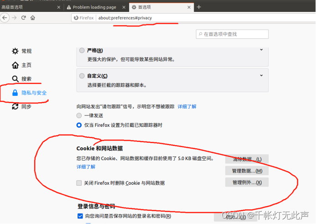The height and width of the screenshot is (224, 316).
Task: Switch to the Problem loading page tab
Action: [x=96, y=7]
